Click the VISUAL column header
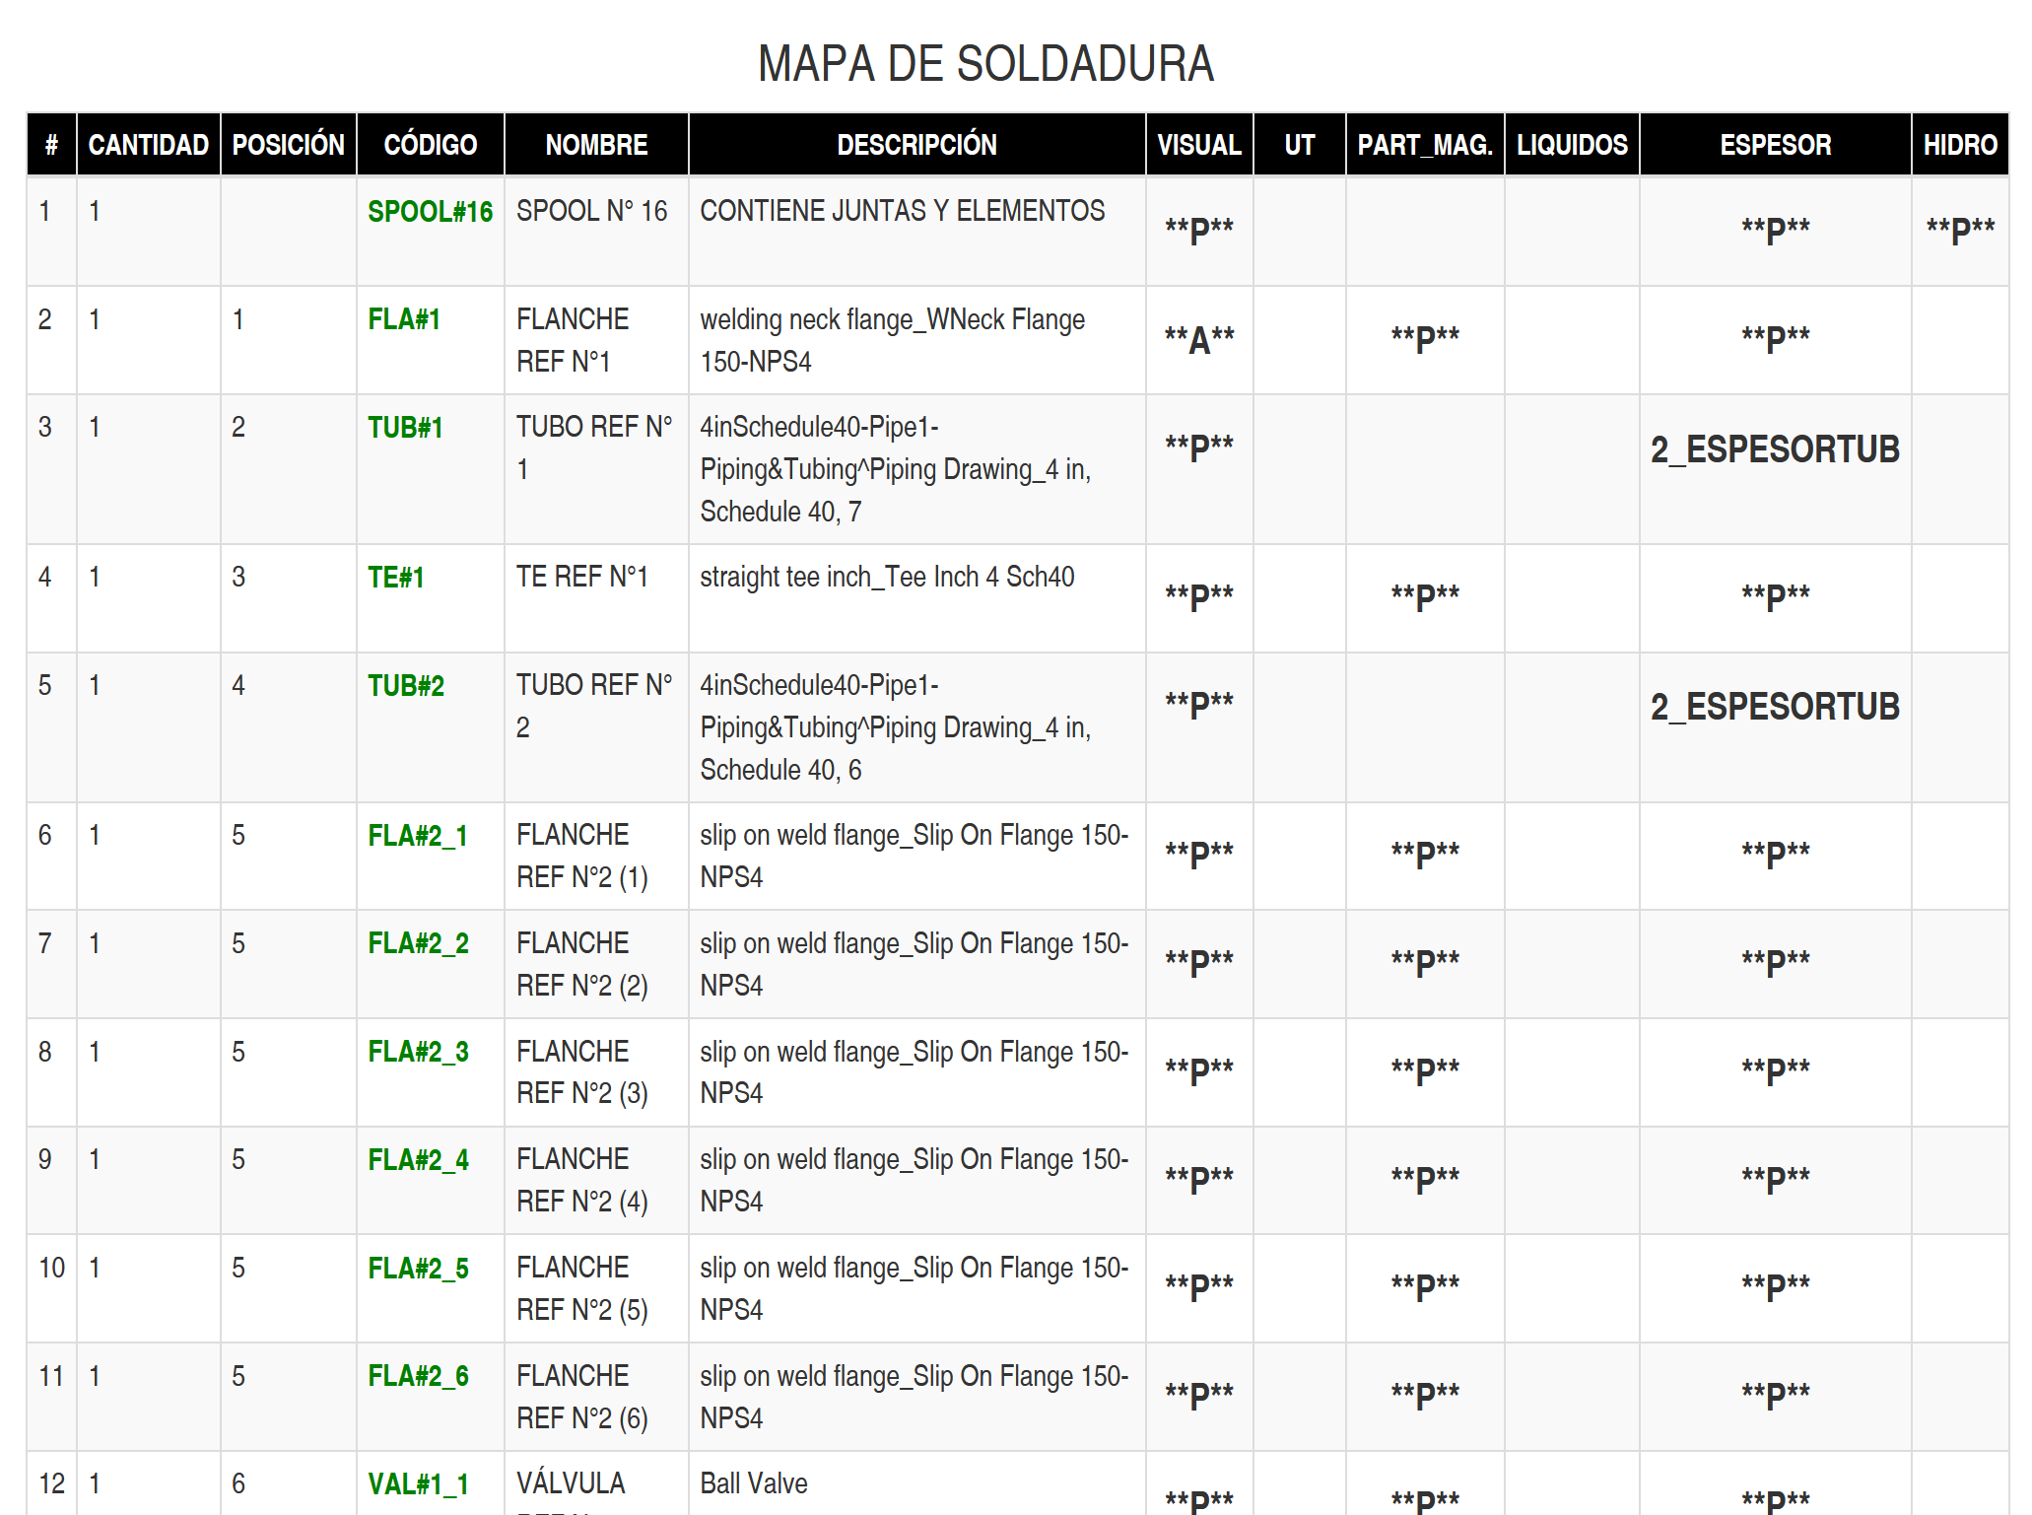 [x=1198, y=145]
